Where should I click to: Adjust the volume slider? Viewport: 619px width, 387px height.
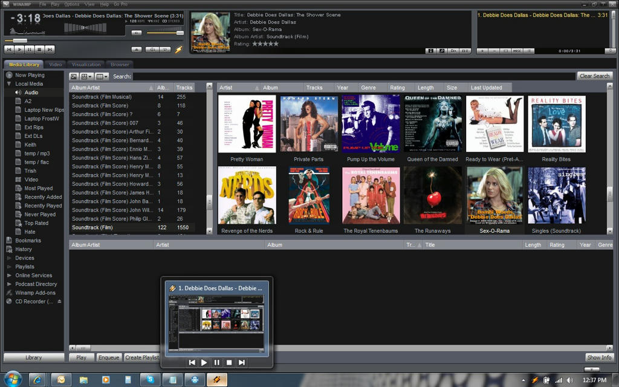point(166,33)
